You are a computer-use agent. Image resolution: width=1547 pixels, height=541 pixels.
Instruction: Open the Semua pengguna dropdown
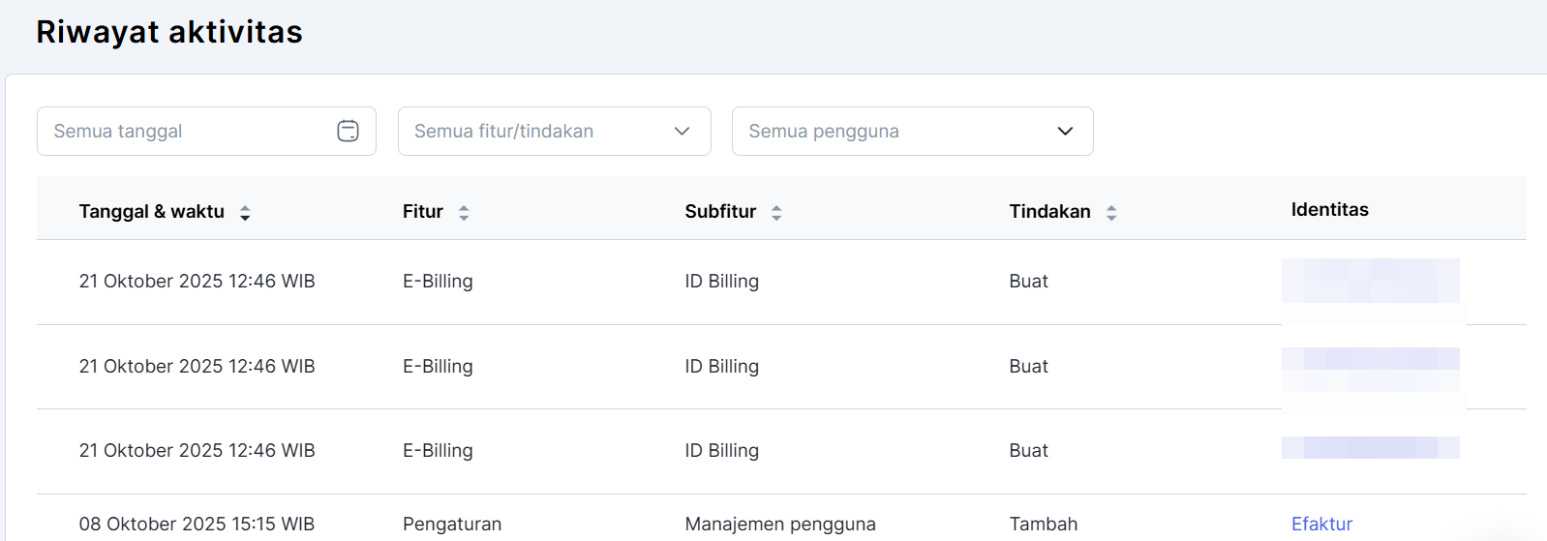click(912, 131)
